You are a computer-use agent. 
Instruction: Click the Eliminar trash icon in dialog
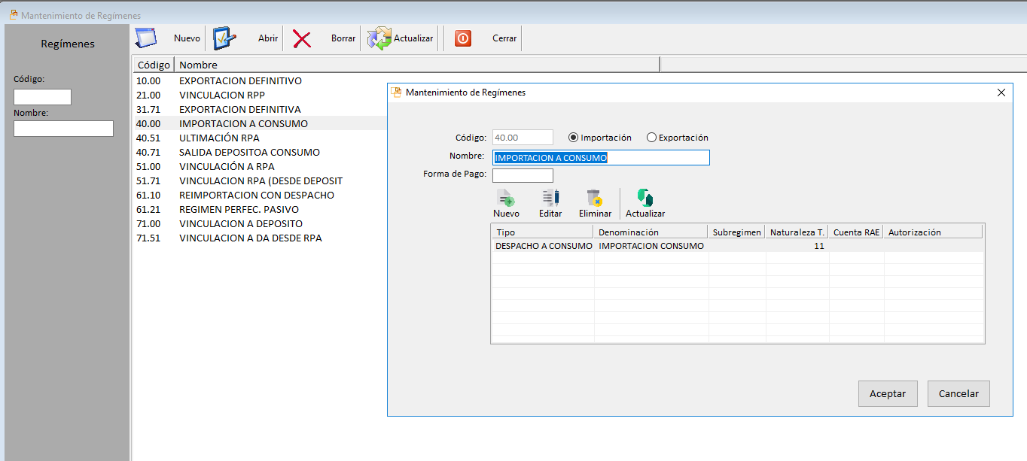pyautogui.click(x=595, y=199)
